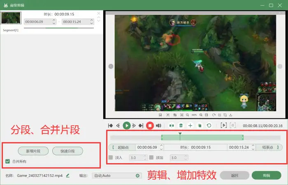
Task: Decrease Segment[1] start time 00:00:06.09
Action: tap(54, 23)
